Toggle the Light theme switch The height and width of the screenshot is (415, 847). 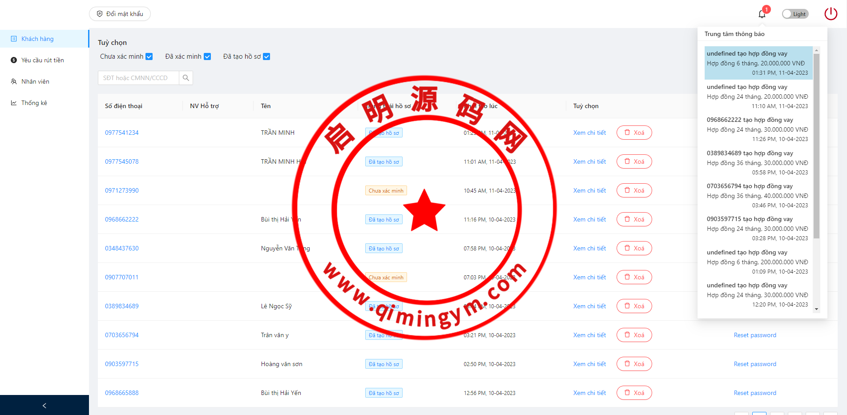pyautogui.click(x=795, y=14)
